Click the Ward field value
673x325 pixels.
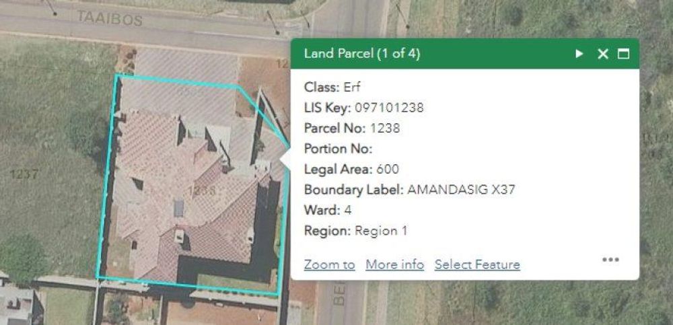(x=348, y=211)
